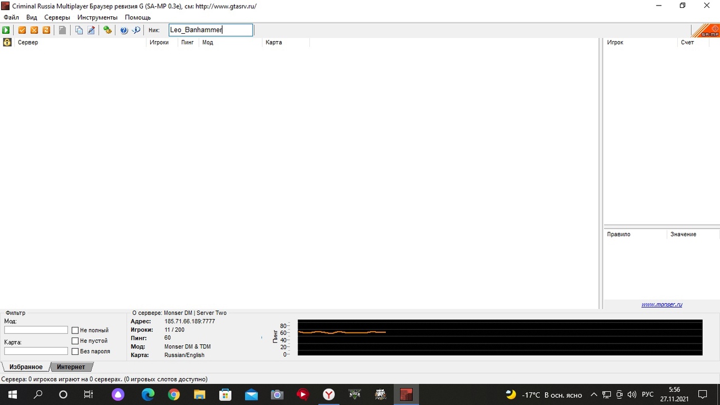Click the Monser DM & TDM mod value
The height and width of the screenshot is (405, 720).
point(187,346)
